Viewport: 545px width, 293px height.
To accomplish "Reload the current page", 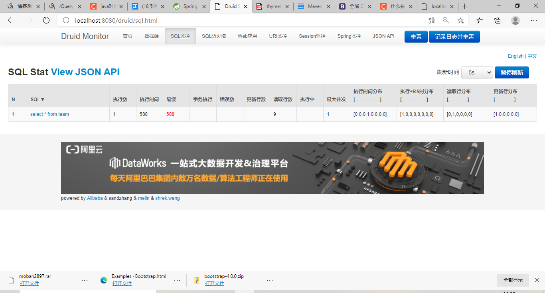I will pyautogui.click(x=46, y=20).
